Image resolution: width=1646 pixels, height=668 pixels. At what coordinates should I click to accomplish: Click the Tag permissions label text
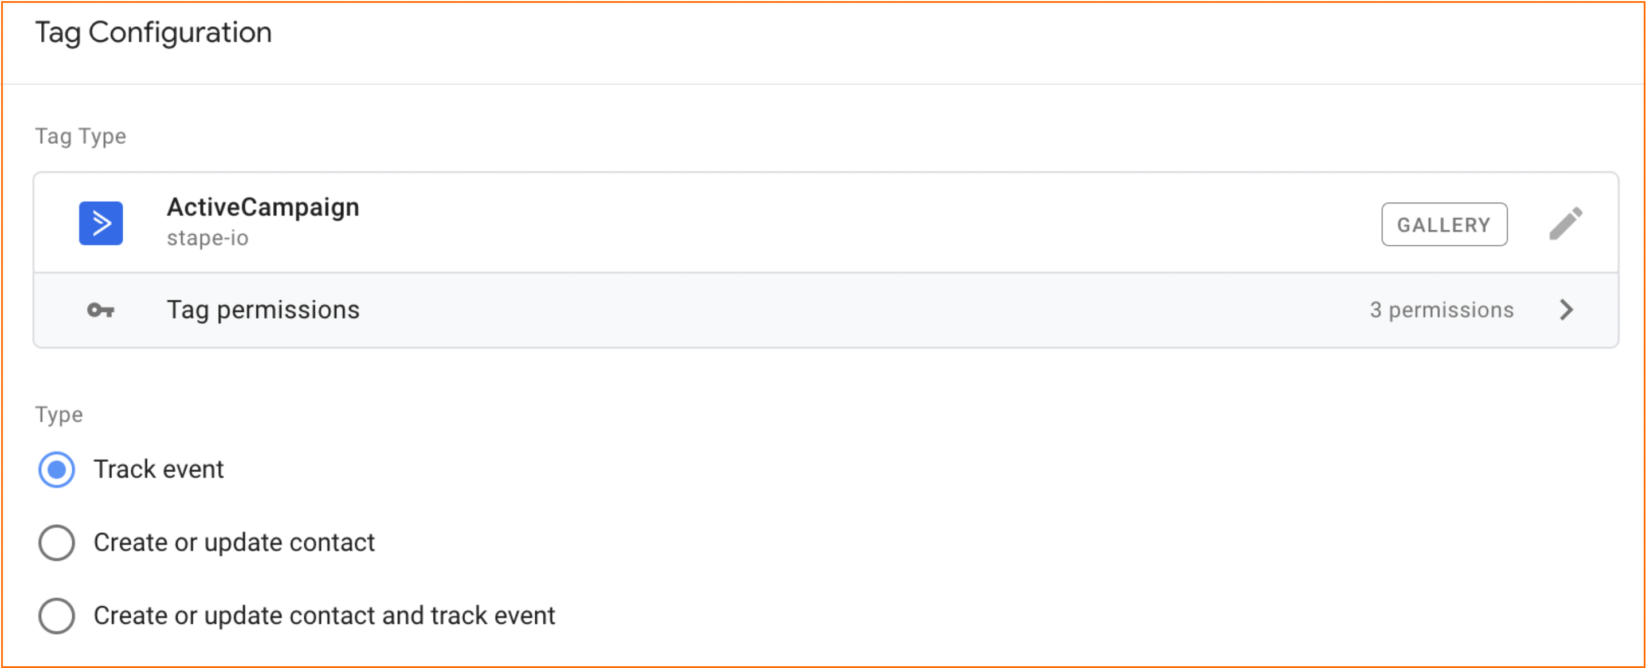(x=263, y=310)
